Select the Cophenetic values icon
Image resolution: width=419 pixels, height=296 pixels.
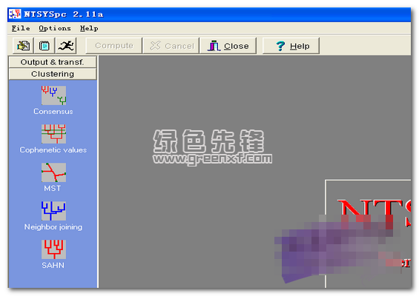click(x=53, y=134)
